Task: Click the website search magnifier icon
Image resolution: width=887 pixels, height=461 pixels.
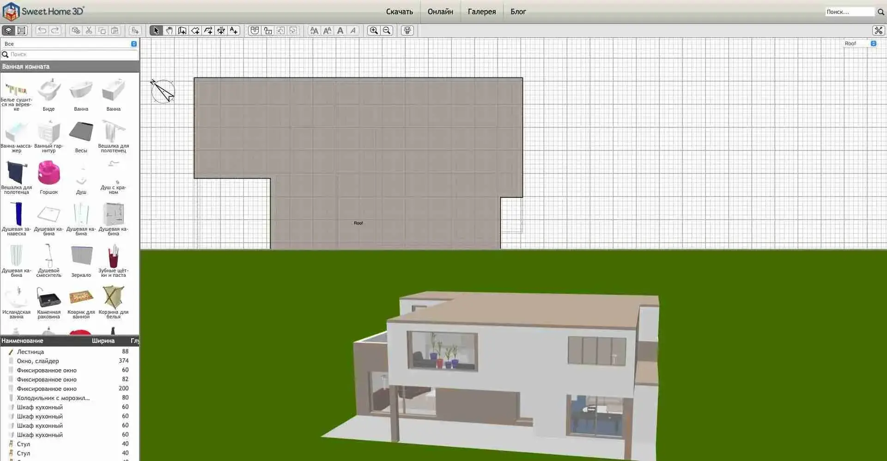Action: [x=881, y=12]
